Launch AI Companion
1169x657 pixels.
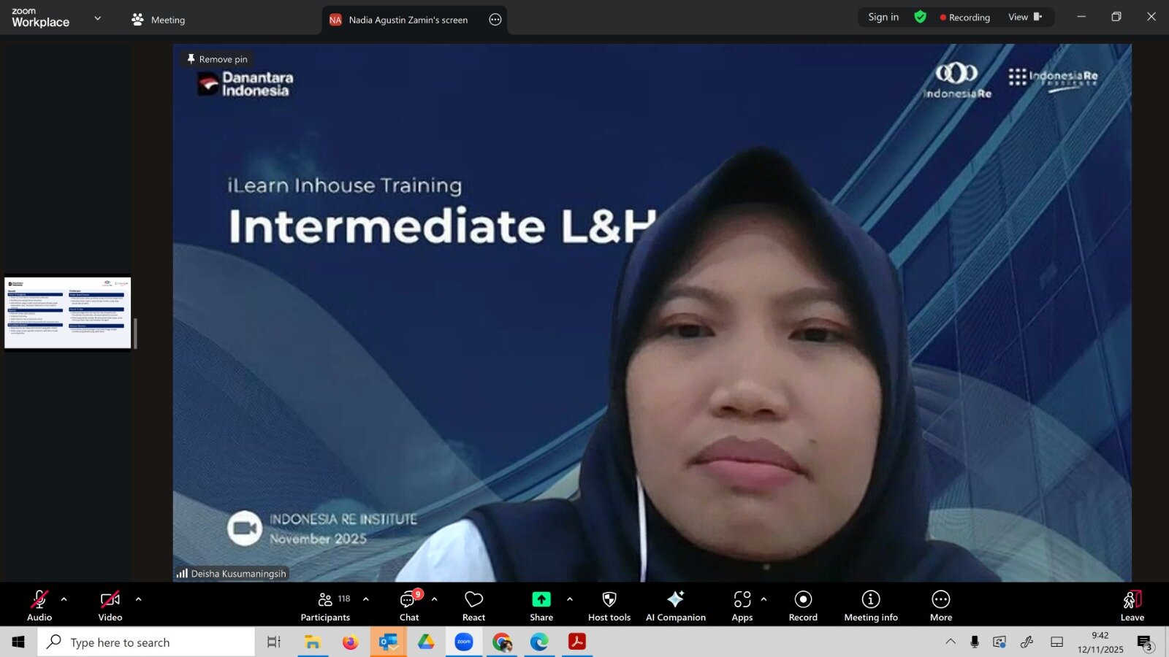675,606
